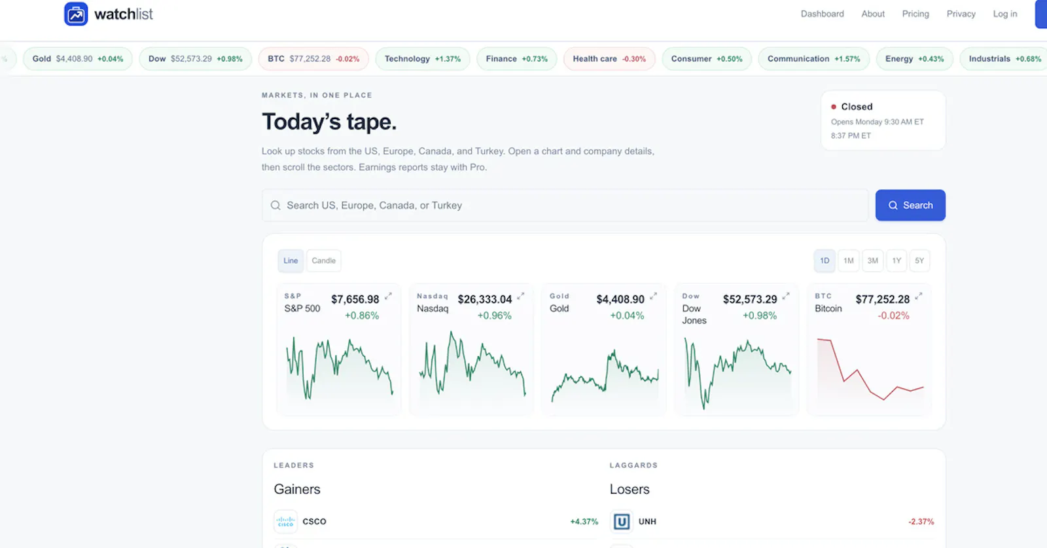Click the CSCO company logo
The height and width of the screenshot is (548, 1047).
(286, 522)
